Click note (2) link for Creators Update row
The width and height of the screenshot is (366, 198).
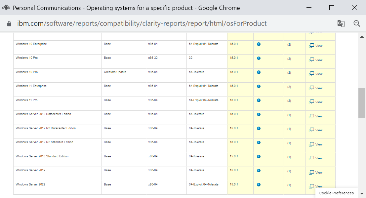pyautogui.click(x=289, y=73)
